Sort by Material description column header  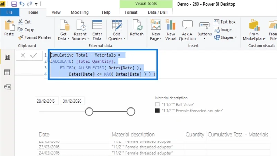[133, 135]
